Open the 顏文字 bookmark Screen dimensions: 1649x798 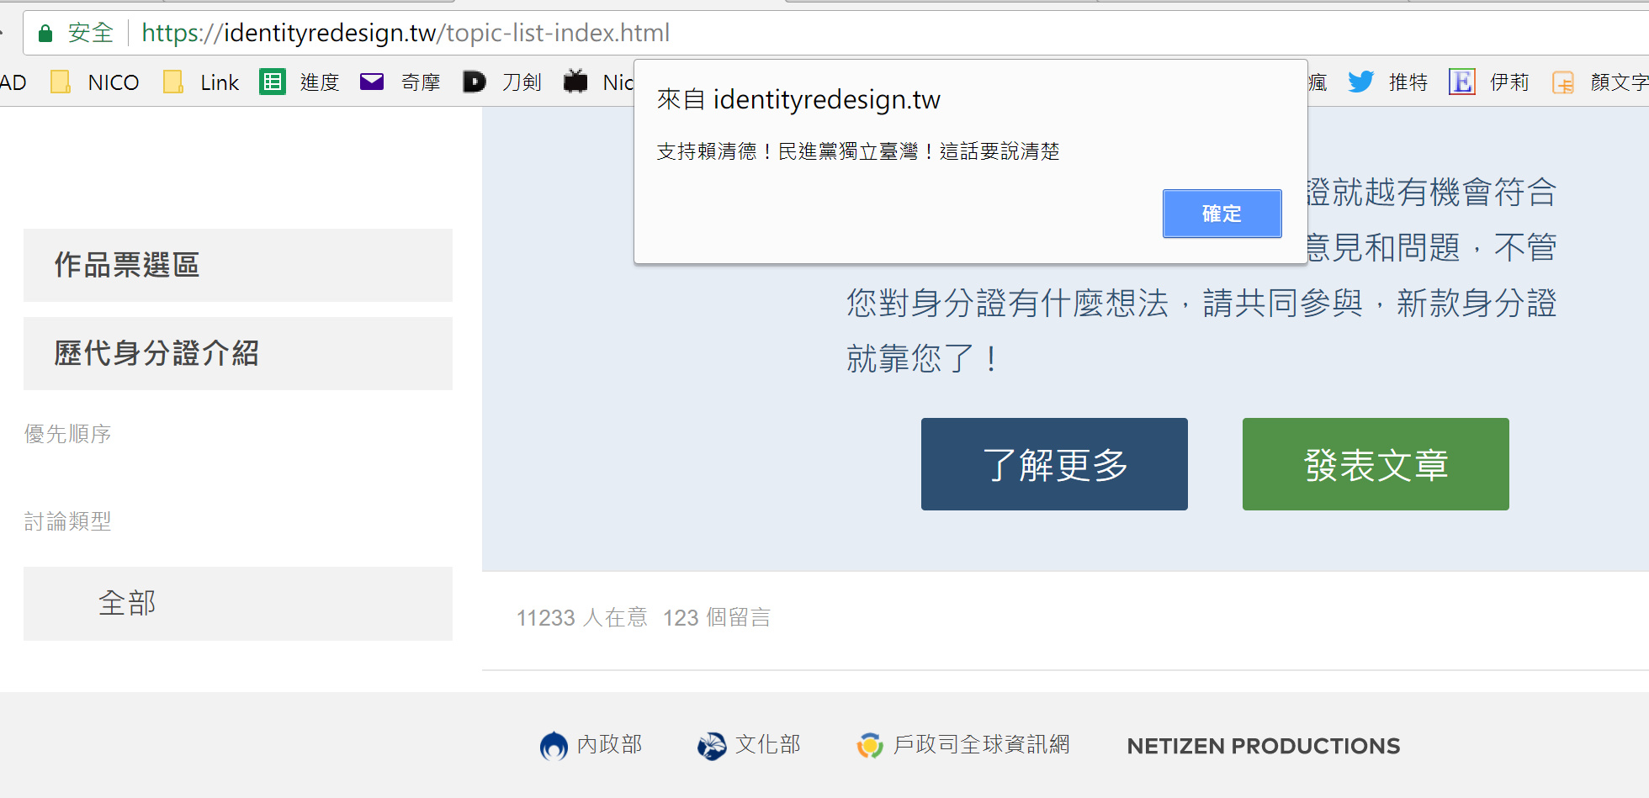[1599, 82]
